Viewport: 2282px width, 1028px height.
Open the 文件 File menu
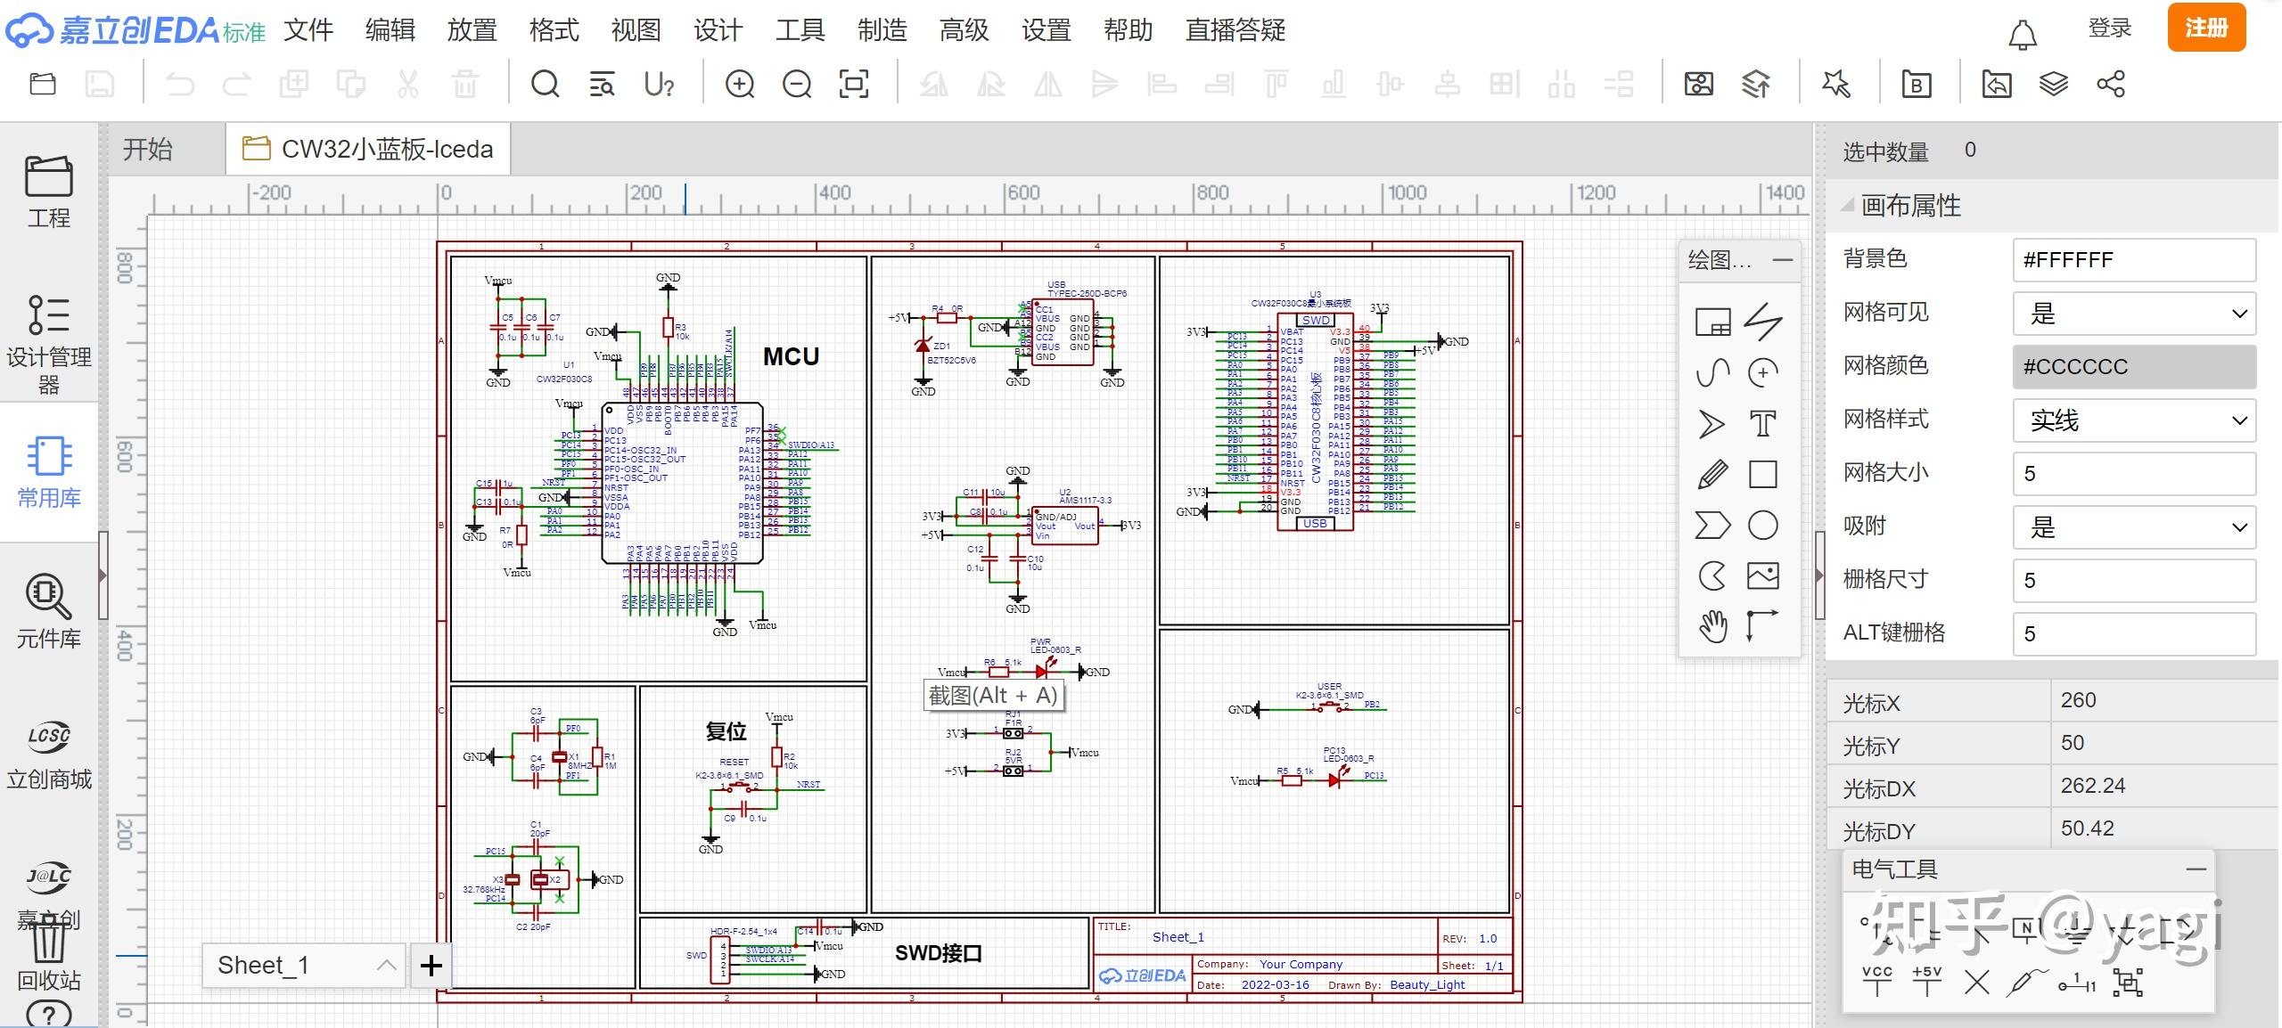pyautogui.click(x=308, y=30)
